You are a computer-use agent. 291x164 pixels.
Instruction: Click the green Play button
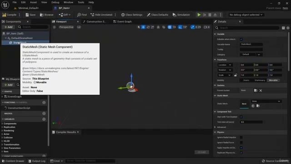click(x=199, y=15)
